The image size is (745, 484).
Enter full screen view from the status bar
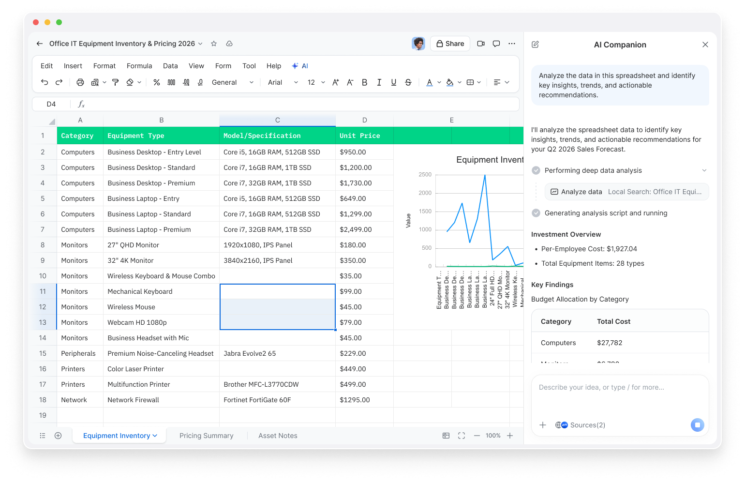(461, 435)
